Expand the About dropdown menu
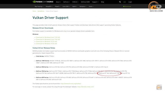Image resolution: width=165 pixels, height=93 pixels. click(58, 2)
